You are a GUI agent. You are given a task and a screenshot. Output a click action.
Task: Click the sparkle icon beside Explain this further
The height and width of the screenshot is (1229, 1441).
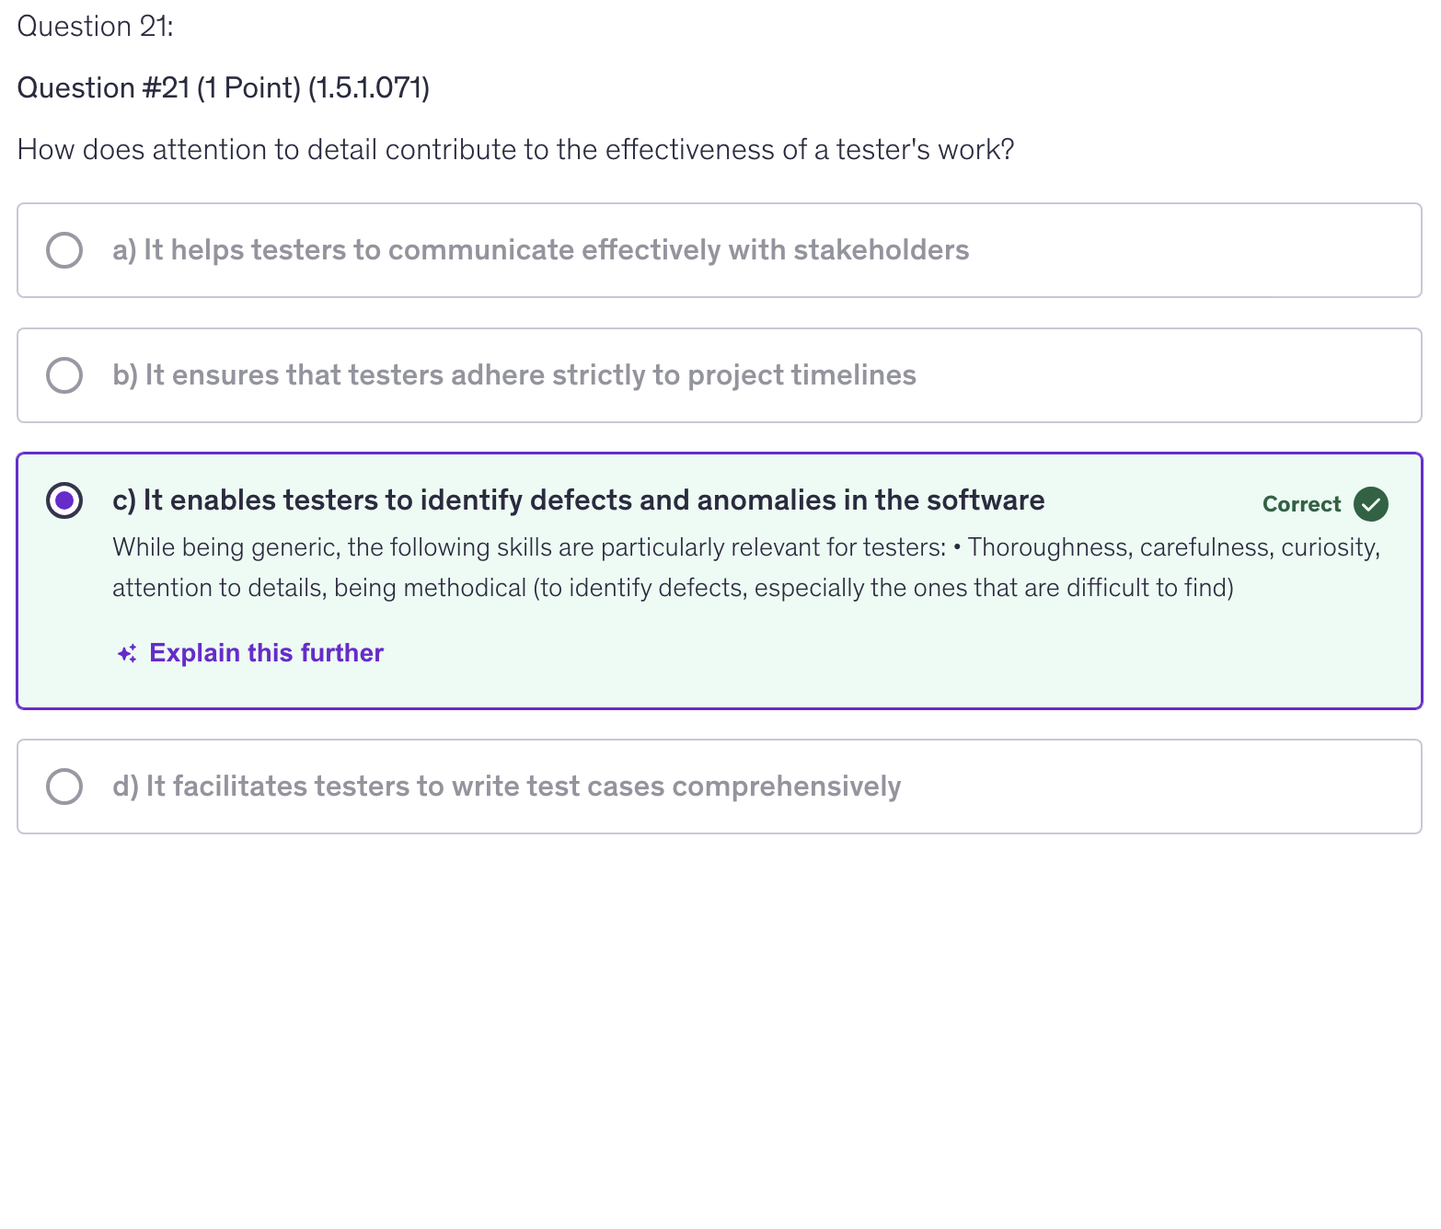pyautogui.click(x=127, y=654)
